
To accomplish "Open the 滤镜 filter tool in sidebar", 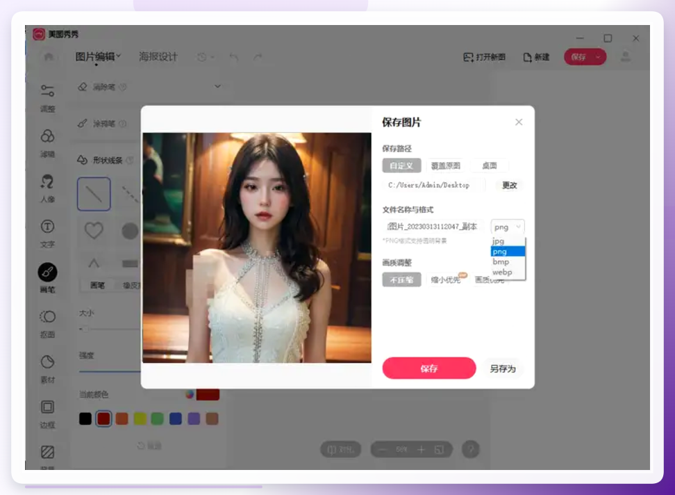I will pos(47,143).
